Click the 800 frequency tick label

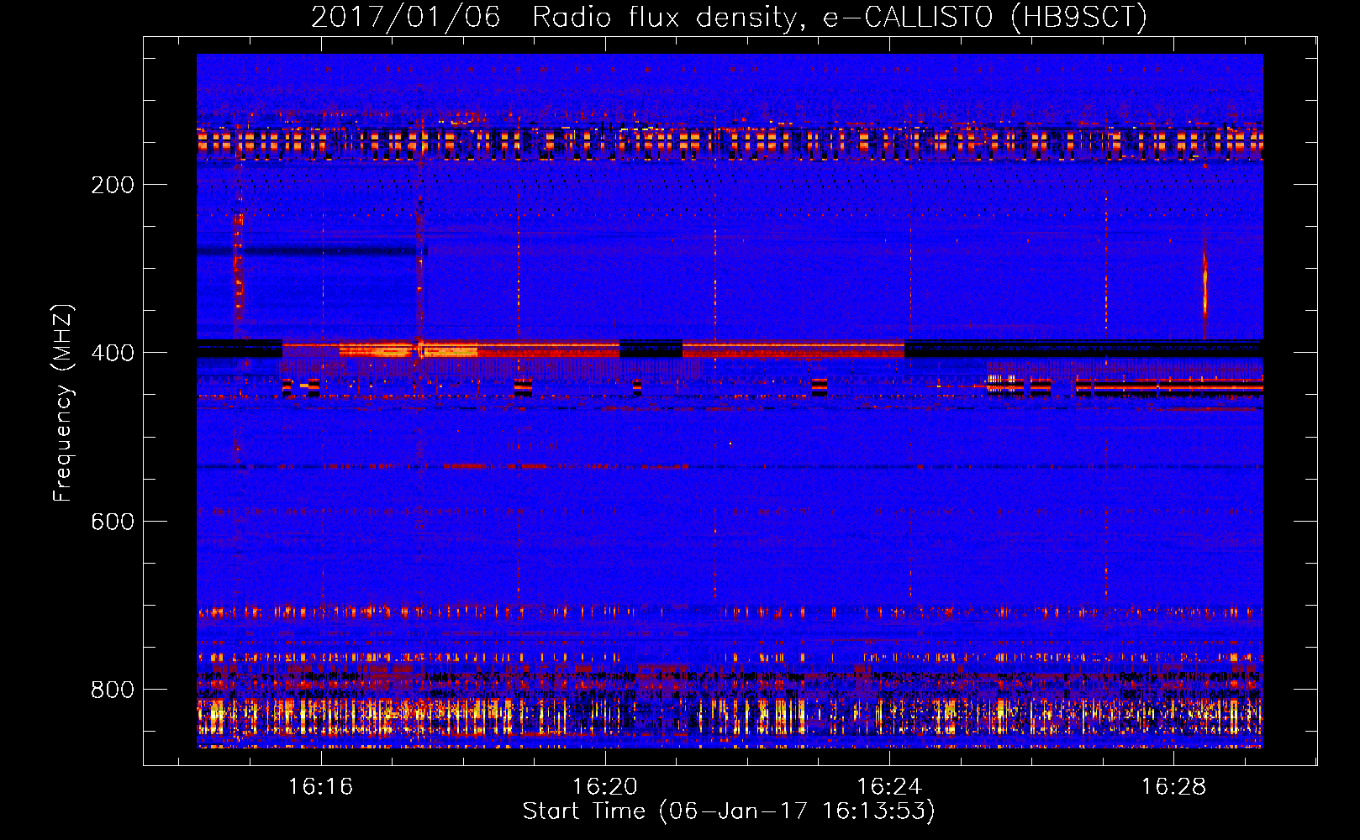click(x=113, y=690)
